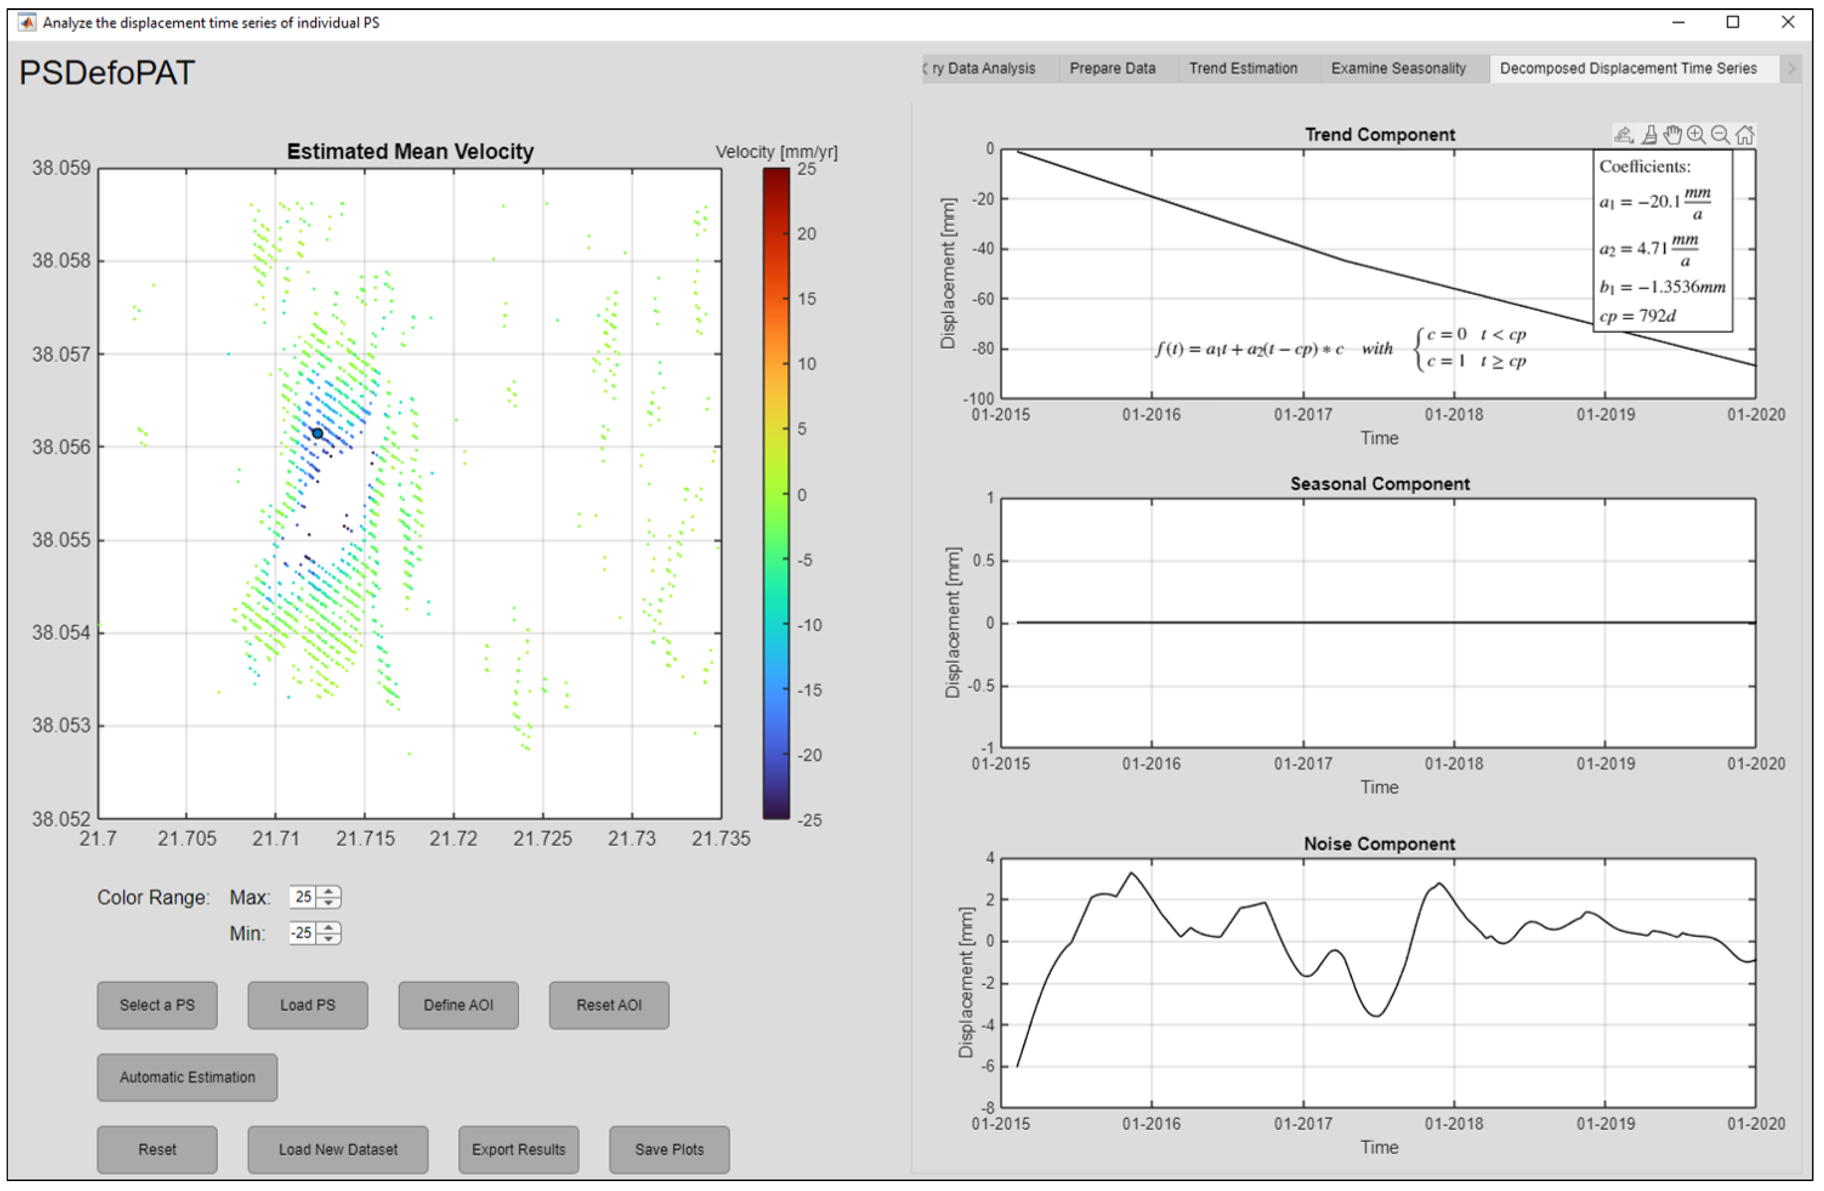Activate the data brushing tool above the trend plot

pos(1649,136)
